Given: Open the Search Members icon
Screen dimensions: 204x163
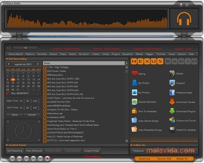Looking at the screenshot, I should (134, 102).
